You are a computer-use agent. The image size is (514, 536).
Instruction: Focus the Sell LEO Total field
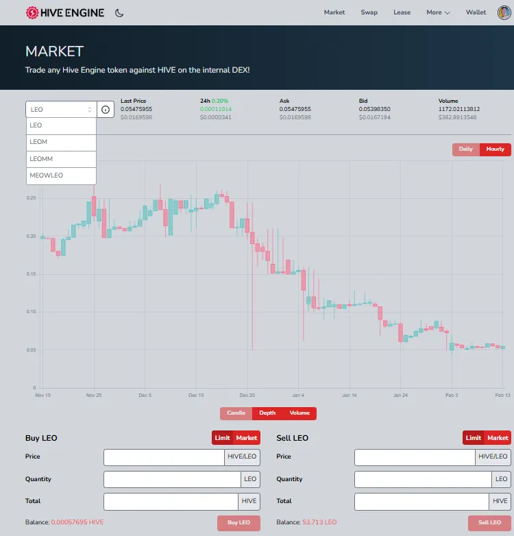click(421, 502)
